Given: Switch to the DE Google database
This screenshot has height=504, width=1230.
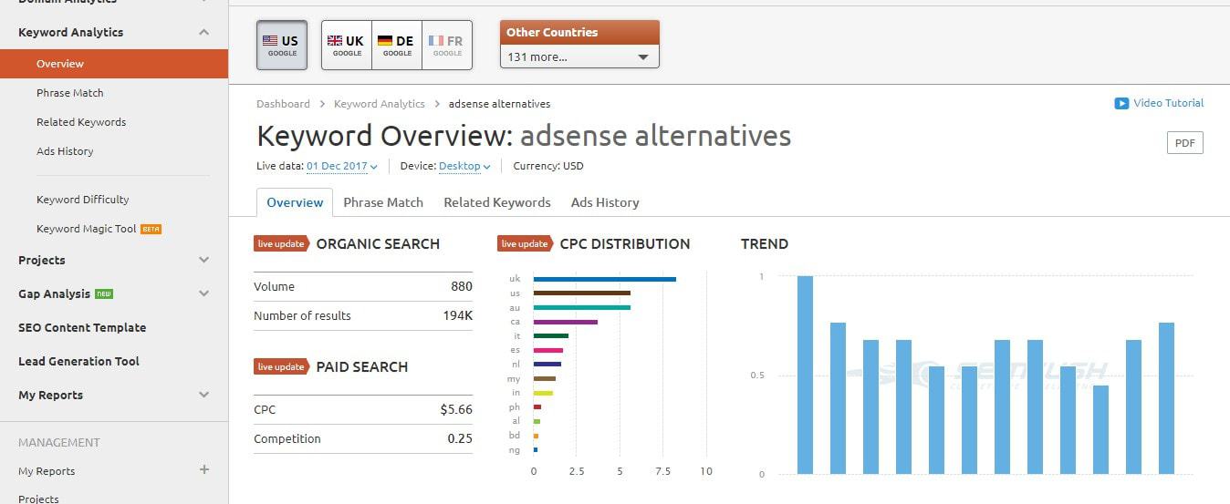Looking at the screenshot, I should point(397,46).
